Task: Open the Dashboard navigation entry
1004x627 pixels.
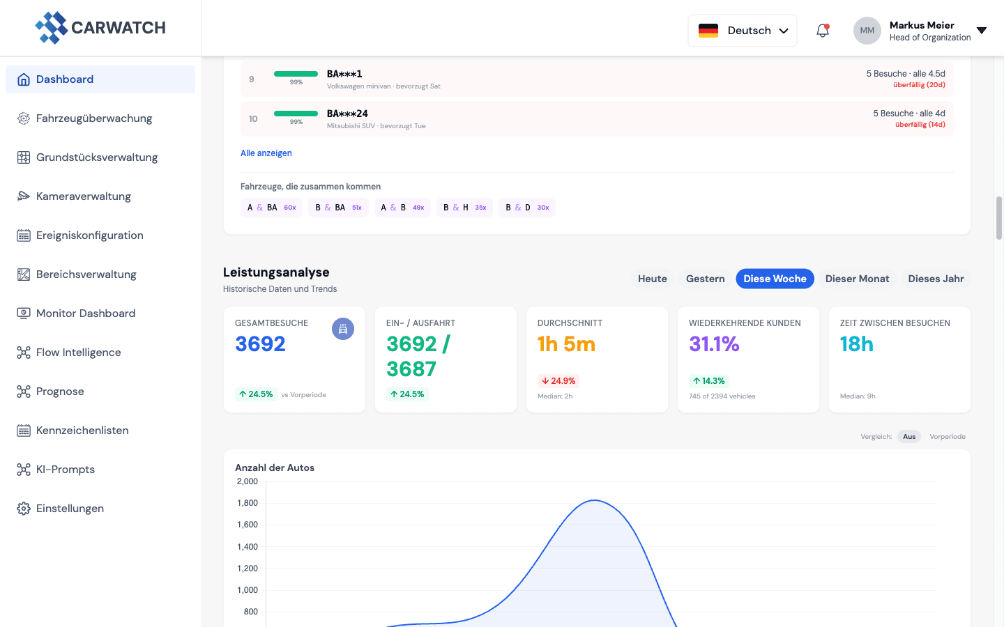Action: tap(65, 79)
